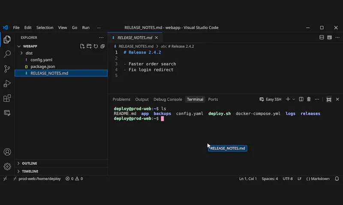Screen dimensions: 343x205
Task: Click the Visual Studio Code logo icon
Action: pos(6,27)
